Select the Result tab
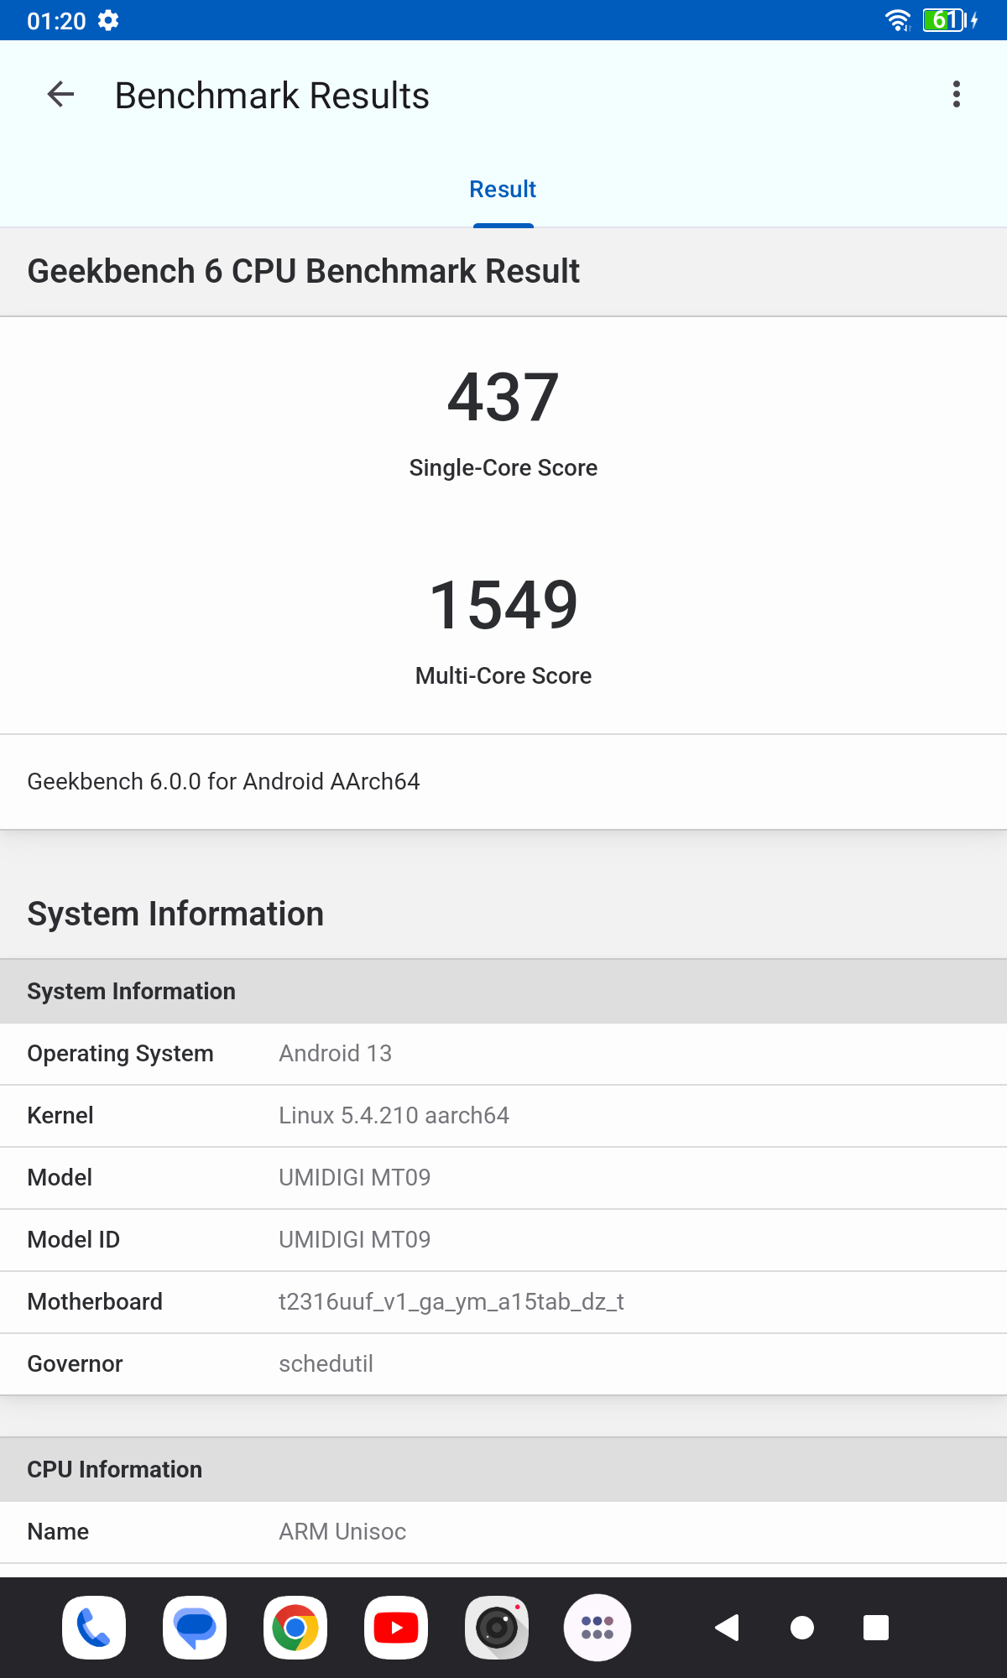 tap(503, 190)
